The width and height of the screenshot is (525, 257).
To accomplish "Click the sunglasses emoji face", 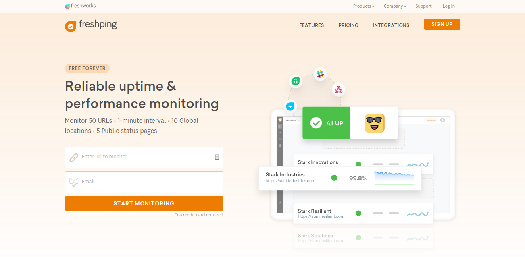I will [x=375, y=123].
